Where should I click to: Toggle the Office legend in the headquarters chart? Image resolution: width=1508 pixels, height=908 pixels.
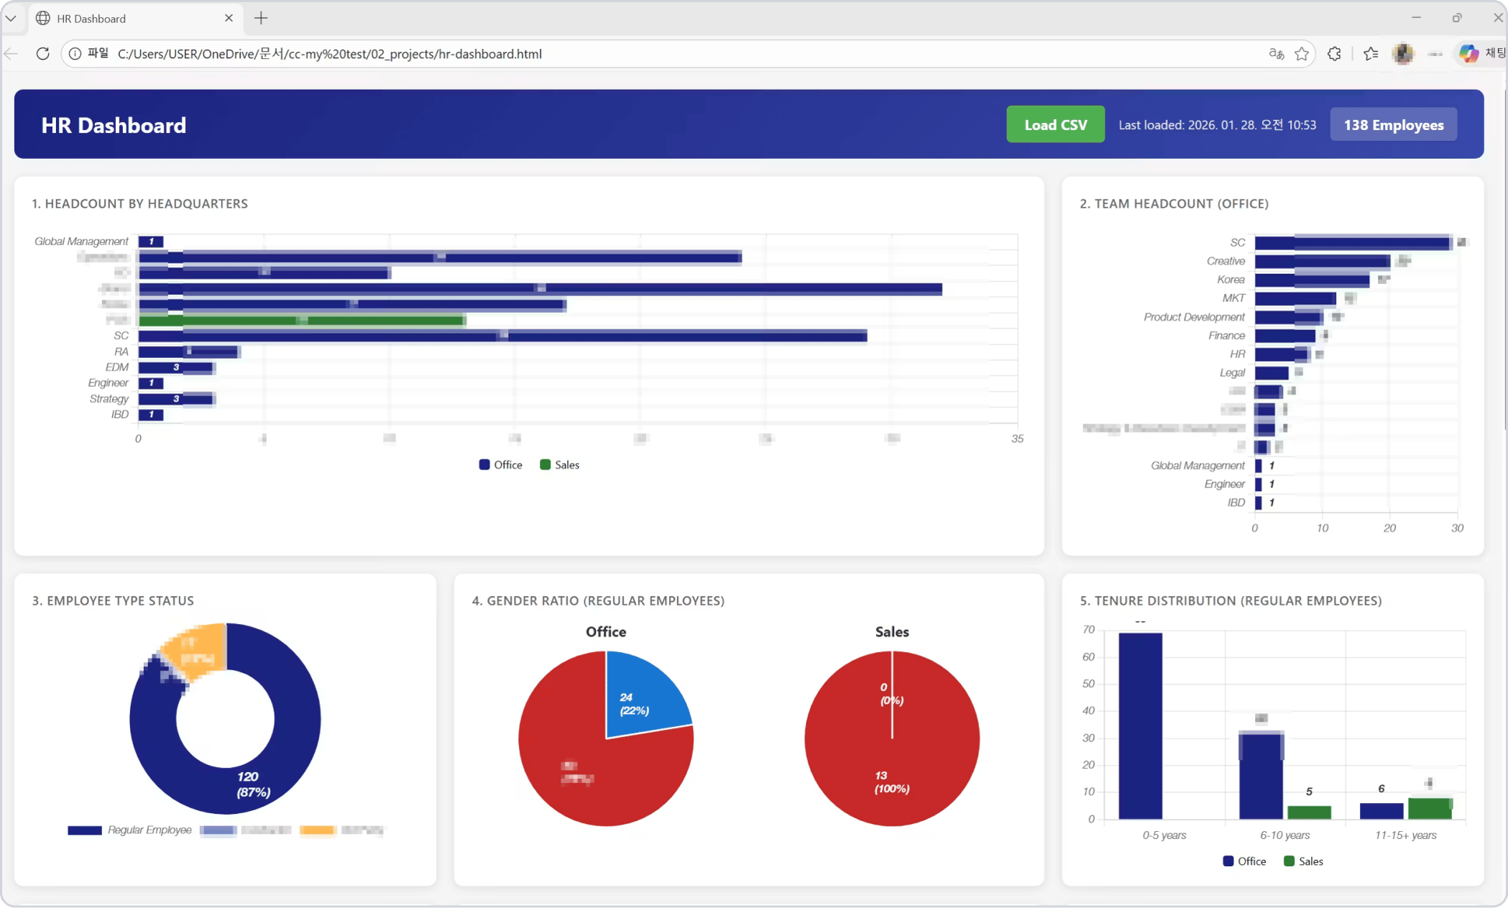click(x=500, y=465)
